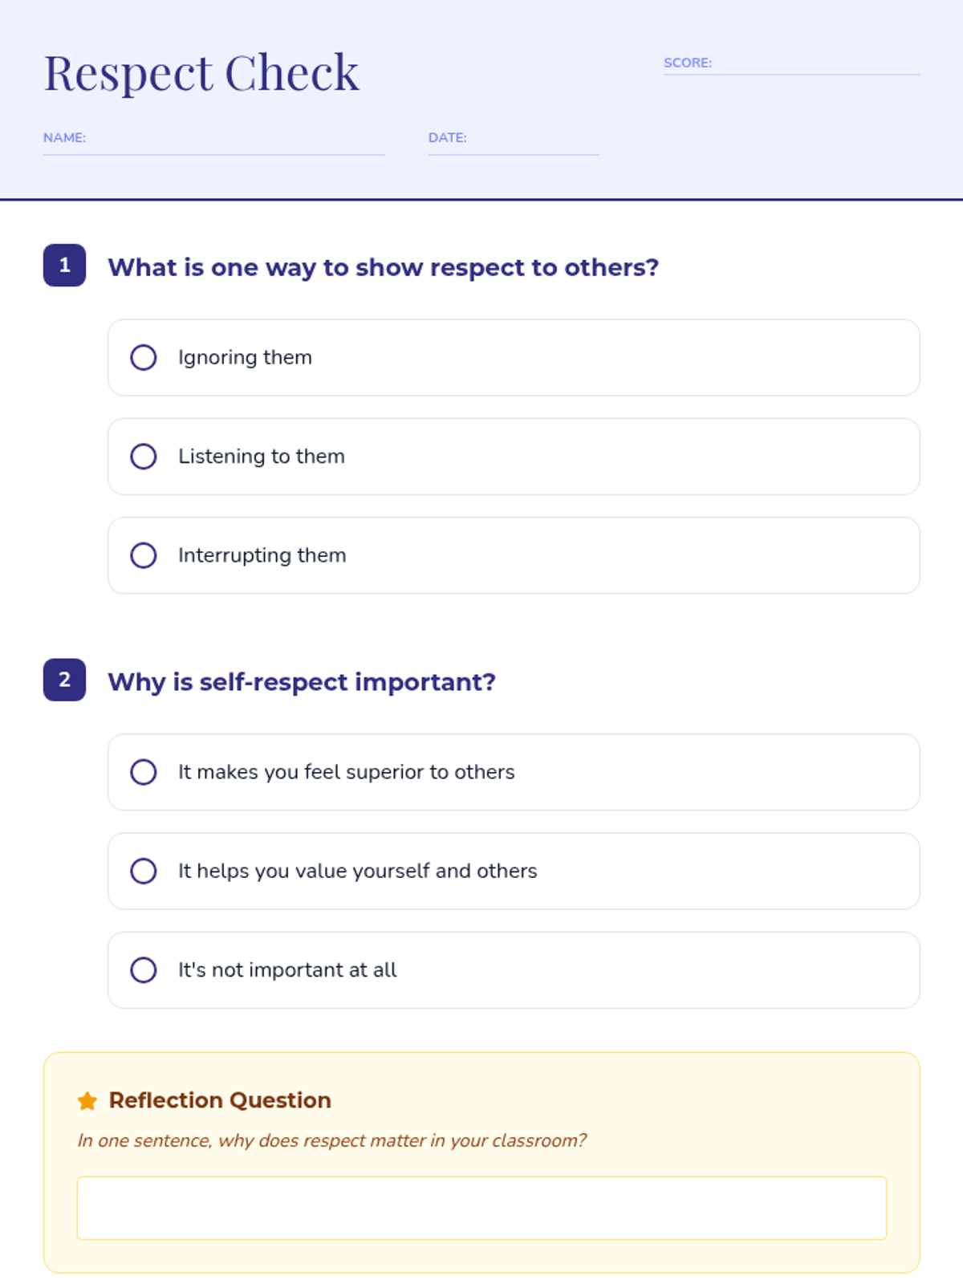Choose "Listening to them" radio button
This screenshot has height=1284, width=963.
[x=144, y=457]
